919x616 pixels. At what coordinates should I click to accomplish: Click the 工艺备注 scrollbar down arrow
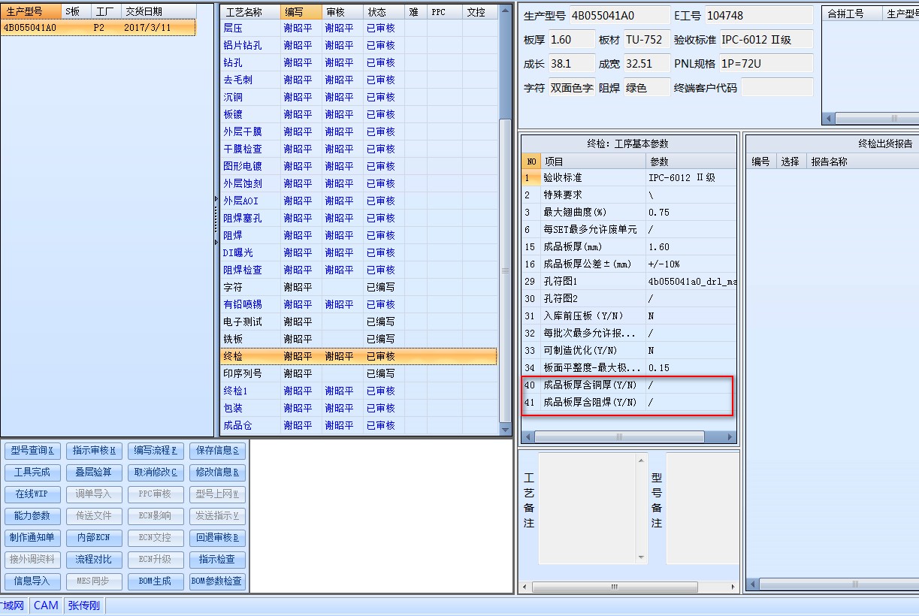pyautogui.click(x=642, y=557)
